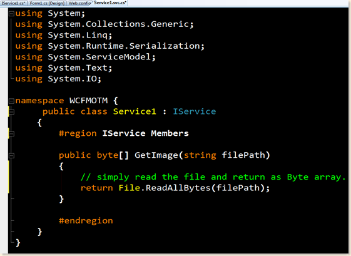Click the Service1 class name
351x256 pixels.
tap(135, 111)
